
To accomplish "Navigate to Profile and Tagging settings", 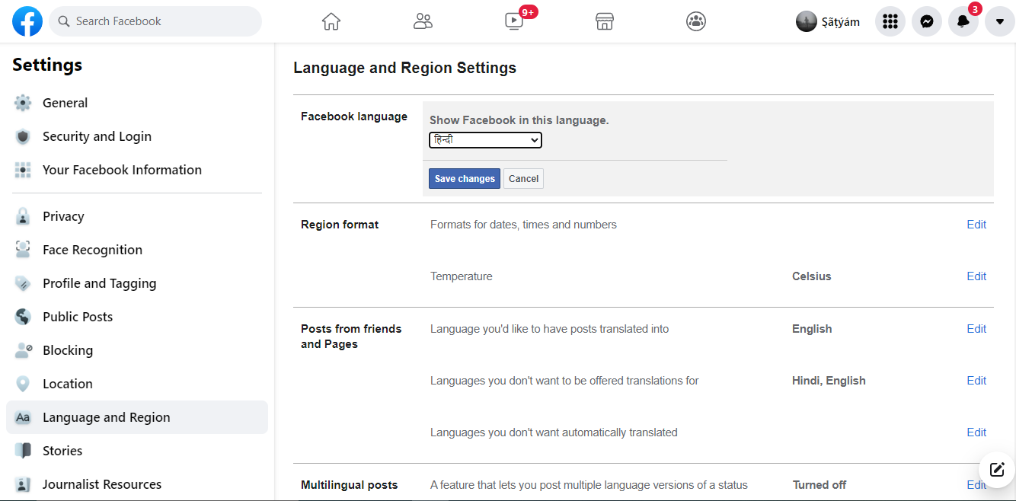I will coord(137,283).
